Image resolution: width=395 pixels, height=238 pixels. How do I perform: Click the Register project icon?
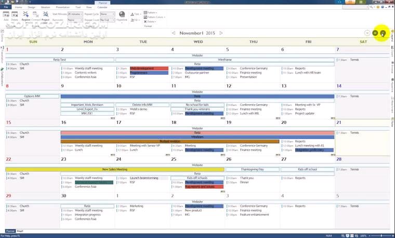click(x=25, y=15)
